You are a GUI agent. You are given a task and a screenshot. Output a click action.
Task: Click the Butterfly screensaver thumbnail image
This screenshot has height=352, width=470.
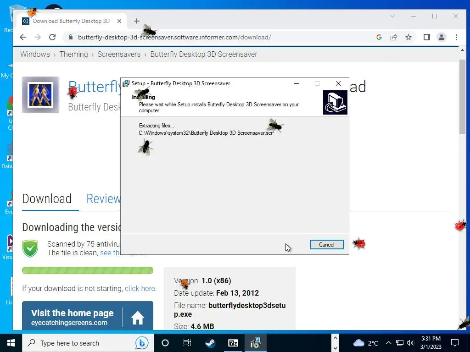pyautogui.click(x=40, y=95)
